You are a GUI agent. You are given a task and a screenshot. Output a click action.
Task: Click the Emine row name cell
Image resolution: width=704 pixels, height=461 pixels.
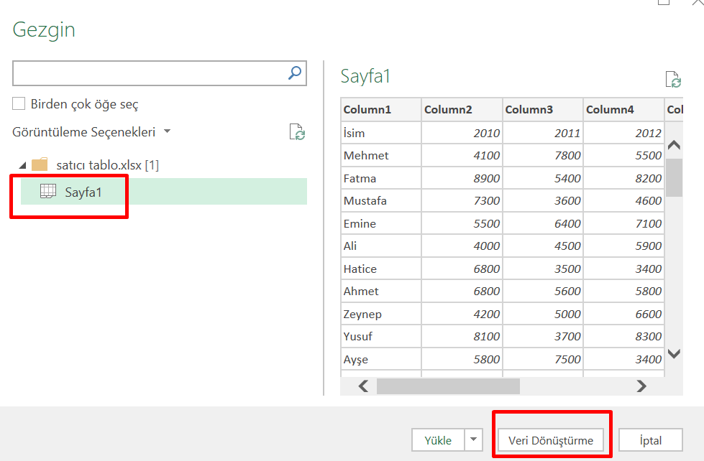tap(381, 223)
